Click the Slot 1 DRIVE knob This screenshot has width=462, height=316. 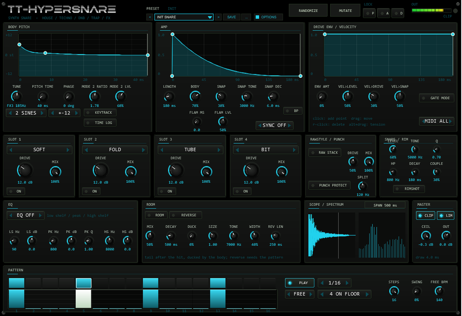point(25,170)
